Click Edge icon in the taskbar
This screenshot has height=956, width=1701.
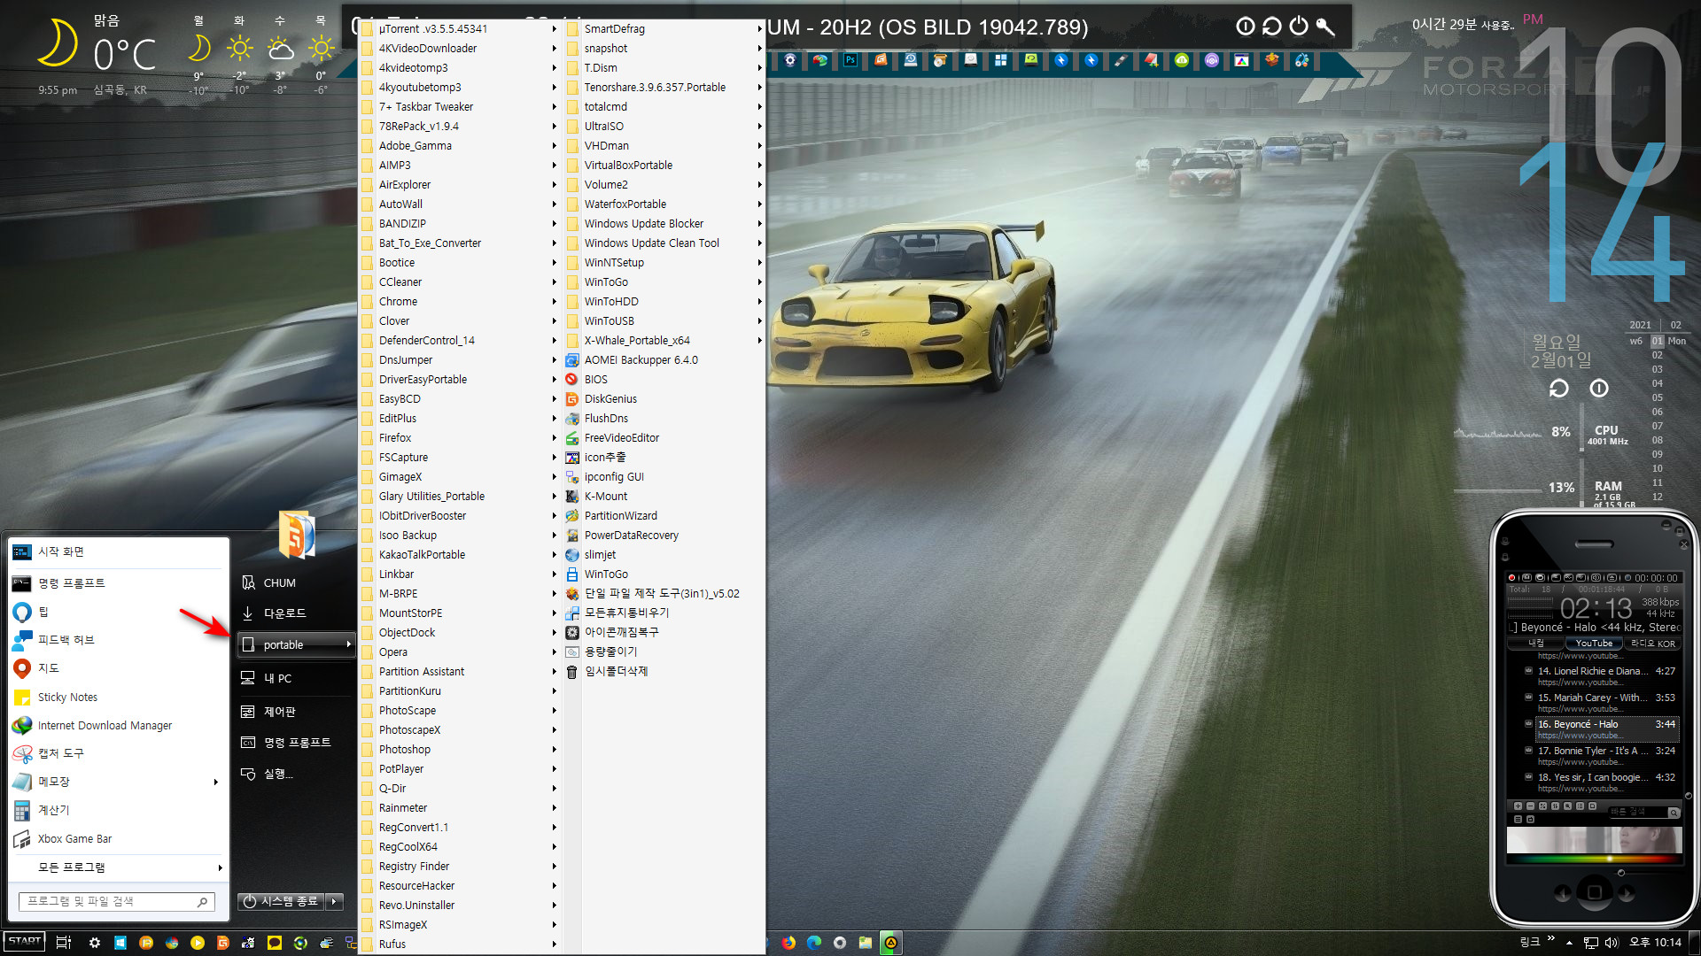point(814,943)
